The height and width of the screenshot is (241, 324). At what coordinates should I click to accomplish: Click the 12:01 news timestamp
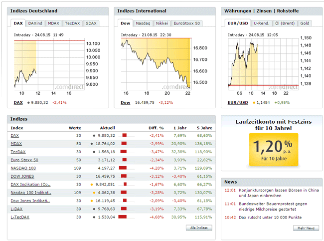(230, 190)
